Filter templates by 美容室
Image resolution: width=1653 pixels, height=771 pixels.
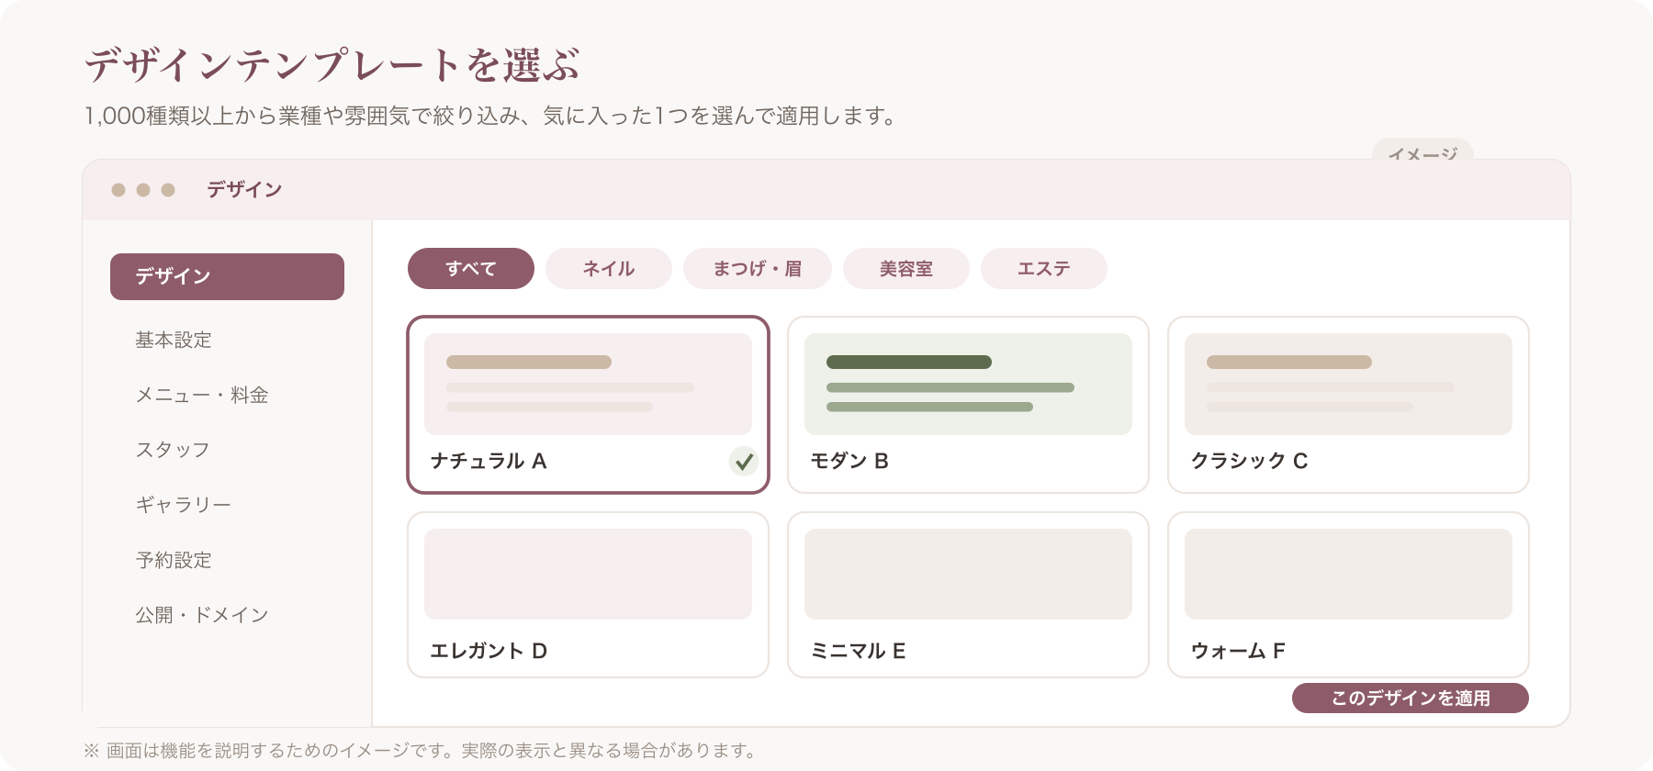(x=906, y=269)
